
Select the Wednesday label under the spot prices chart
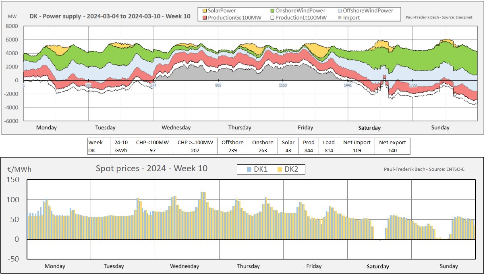coord(184,266)
